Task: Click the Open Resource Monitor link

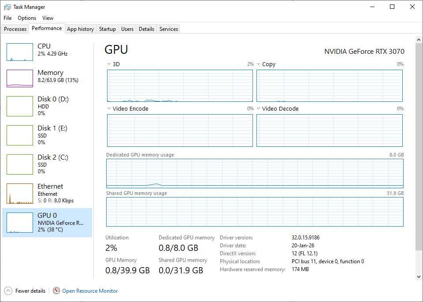Action: pos(90,291)
